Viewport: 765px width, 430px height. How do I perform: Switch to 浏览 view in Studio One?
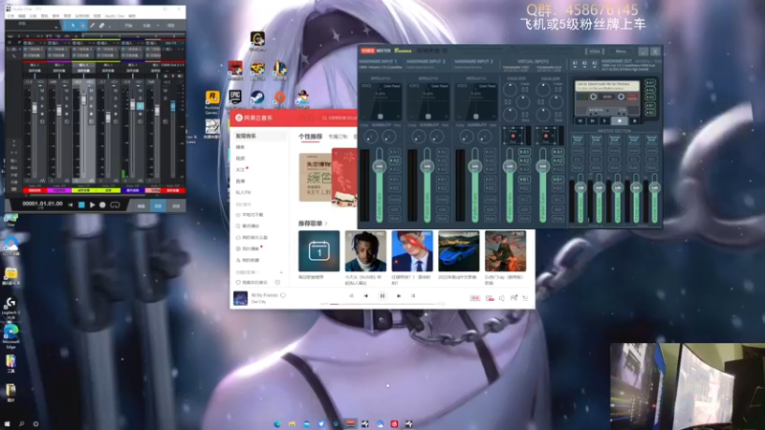click(176, 206)
